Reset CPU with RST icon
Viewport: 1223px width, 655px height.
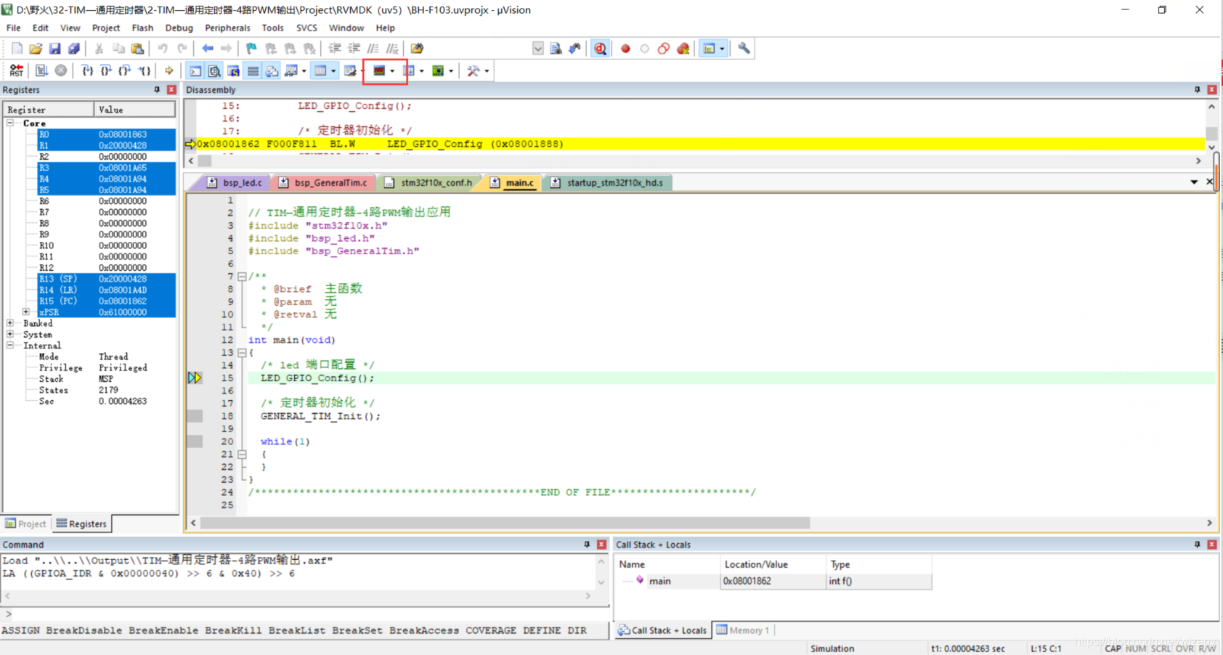[16, 70]
